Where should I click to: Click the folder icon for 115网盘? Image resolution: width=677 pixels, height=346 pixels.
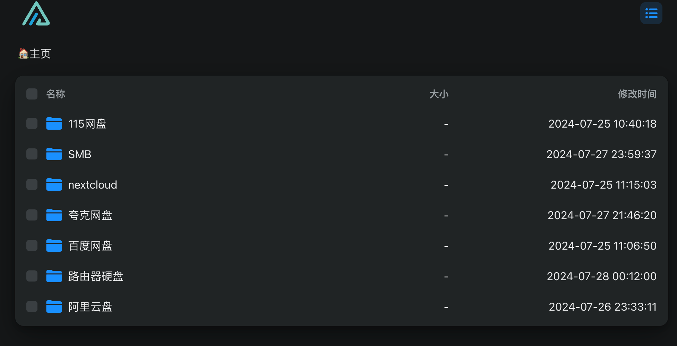point(54,123)
